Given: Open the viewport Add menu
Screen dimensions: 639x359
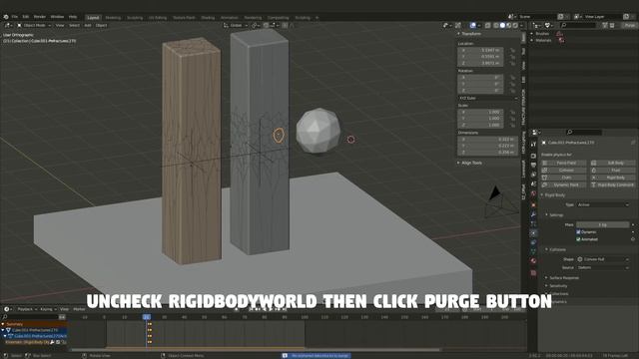Looking at the screenshot, I should (88, 25).
